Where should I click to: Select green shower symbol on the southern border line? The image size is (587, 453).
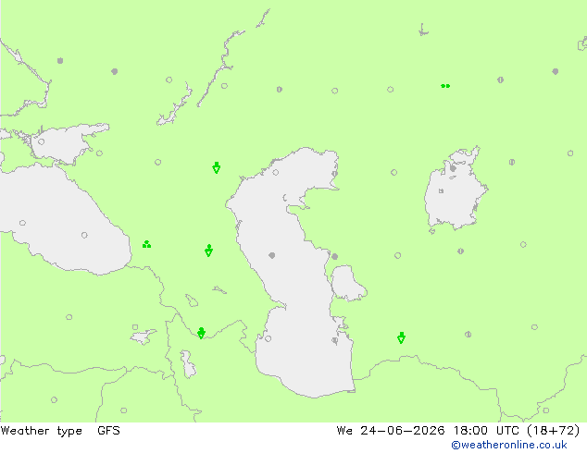202,333
